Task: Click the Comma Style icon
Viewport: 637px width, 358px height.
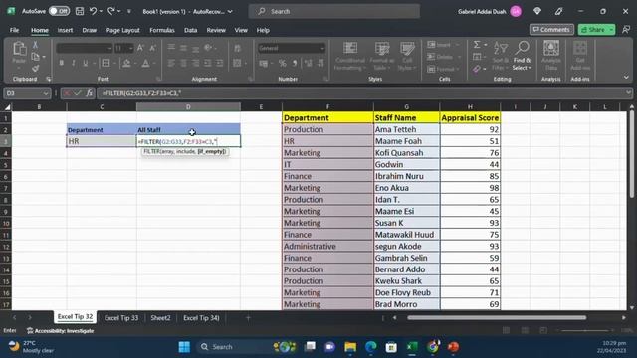Action: point(295,63)
